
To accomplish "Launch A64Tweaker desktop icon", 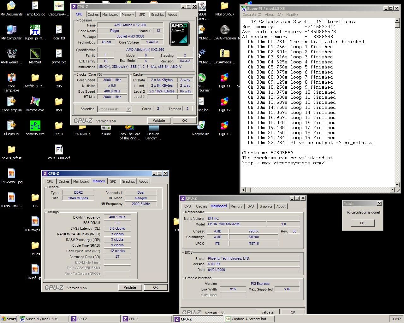I will [x=11, y=56].
